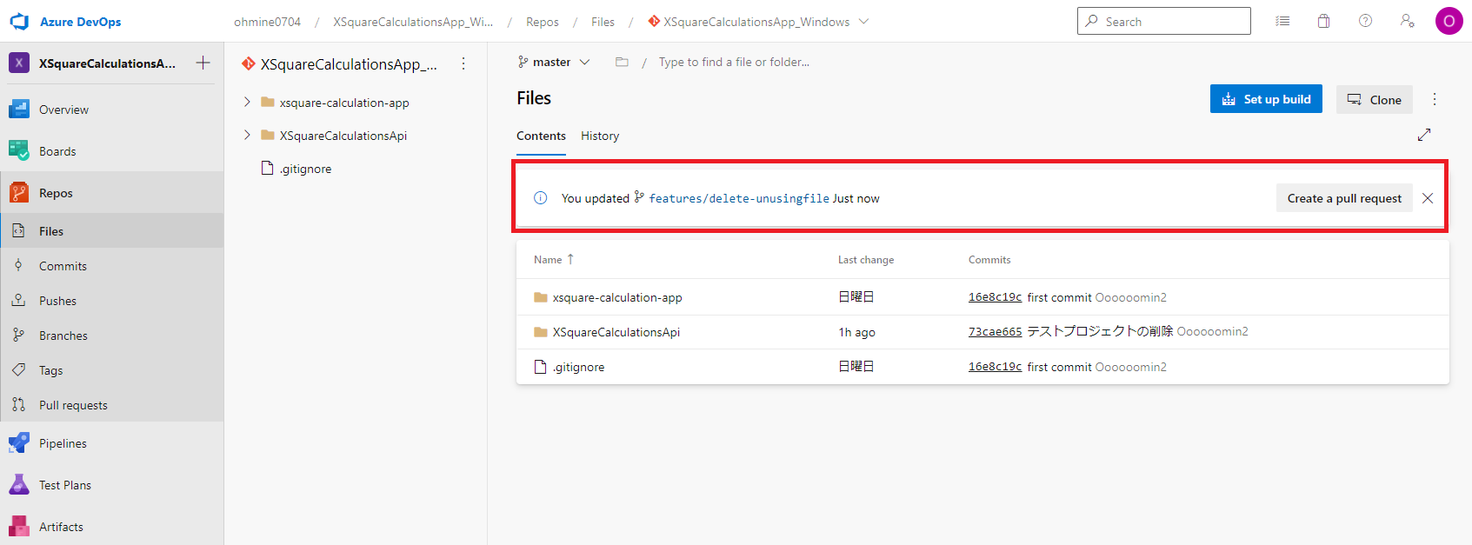Switch to the History tab

[600, 136]
